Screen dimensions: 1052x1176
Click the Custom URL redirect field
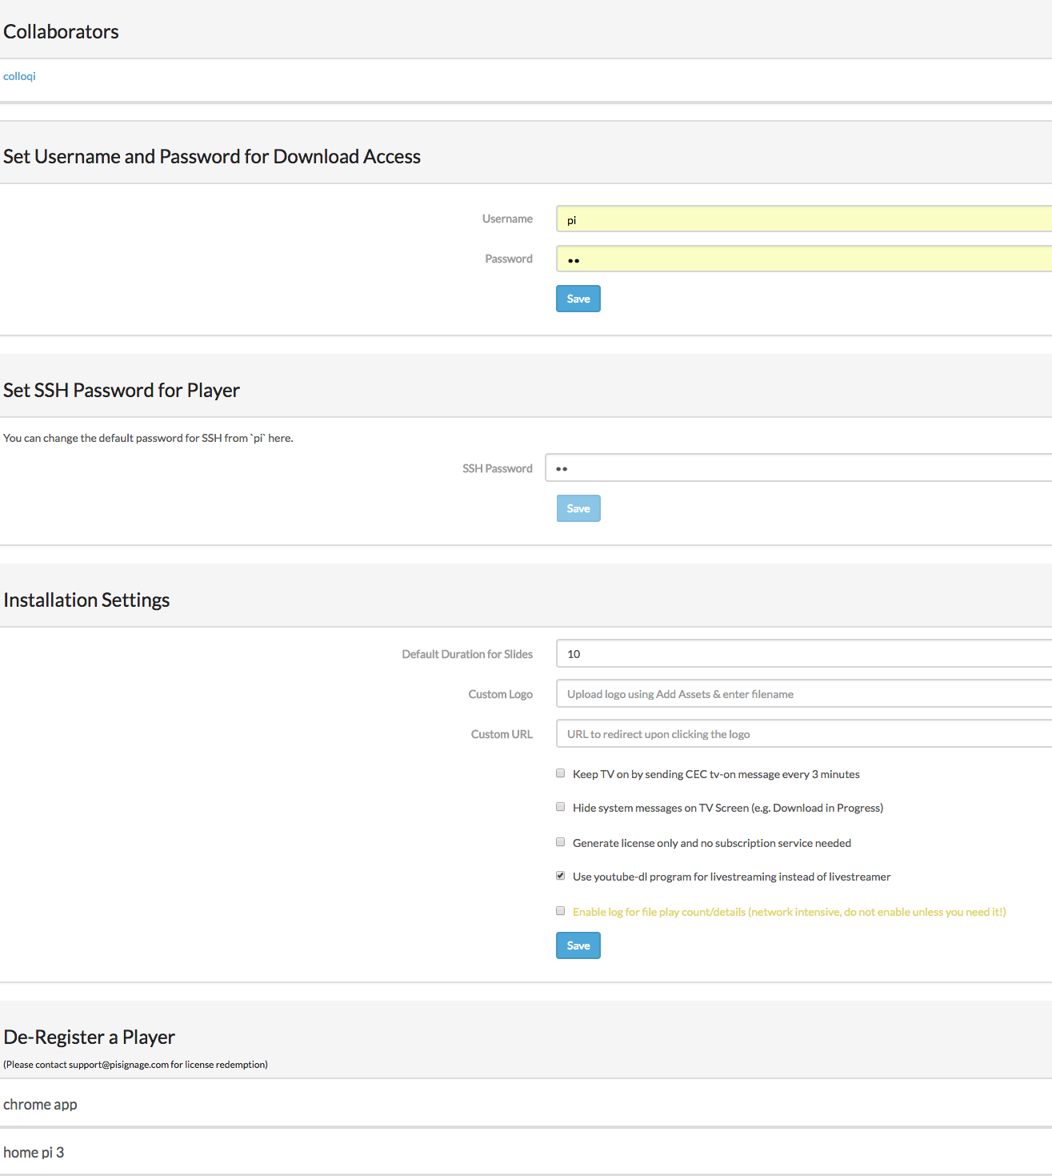(x=804, y=733)
